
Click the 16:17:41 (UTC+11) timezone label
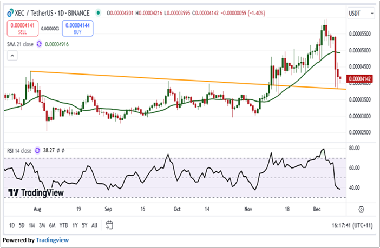point(352,225)
